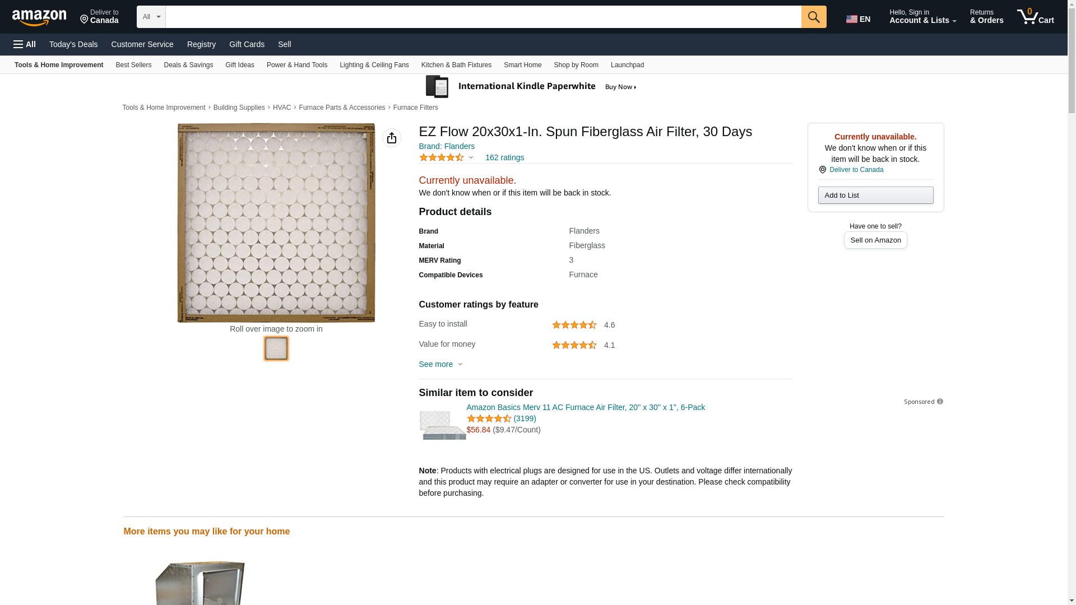Open the 162 ratings link

[504, 157]
